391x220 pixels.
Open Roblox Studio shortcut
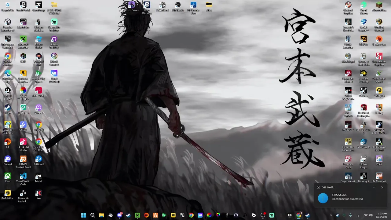pyautogui.click(x=38, y=42)
